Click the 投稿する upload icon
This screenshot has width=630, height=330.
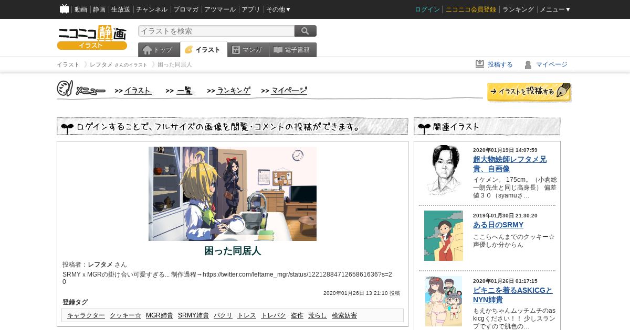[x=480, y=64]
